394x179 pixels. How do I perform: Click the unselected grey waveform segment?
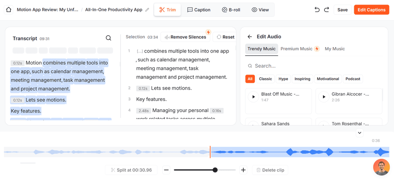click(x=107, y=152)
